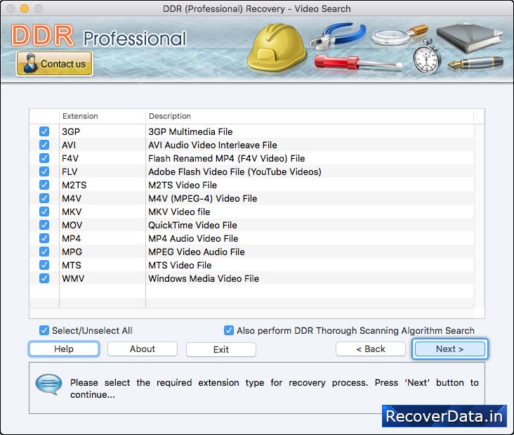Image resolution: width=514 pixels, height=435 pixels.
Task: Toggle the Select/Unselect All checkbox
Action: pyautogui.click(x=44, y=330)
